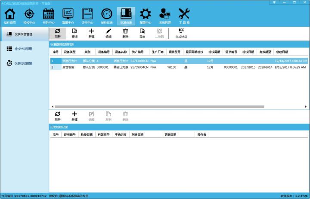Click 新建 plus in lower history toolbar
Viewport: 310px width, 199px height.
[x=74, y=116]
